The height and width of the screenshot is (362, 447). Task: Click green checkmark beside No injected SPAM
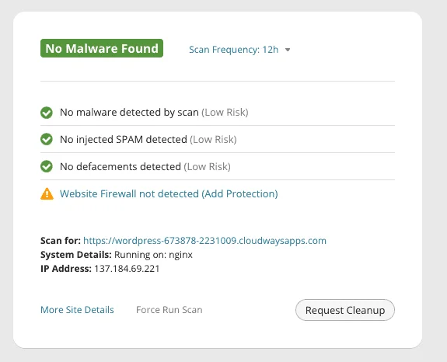tap(47, 140)
